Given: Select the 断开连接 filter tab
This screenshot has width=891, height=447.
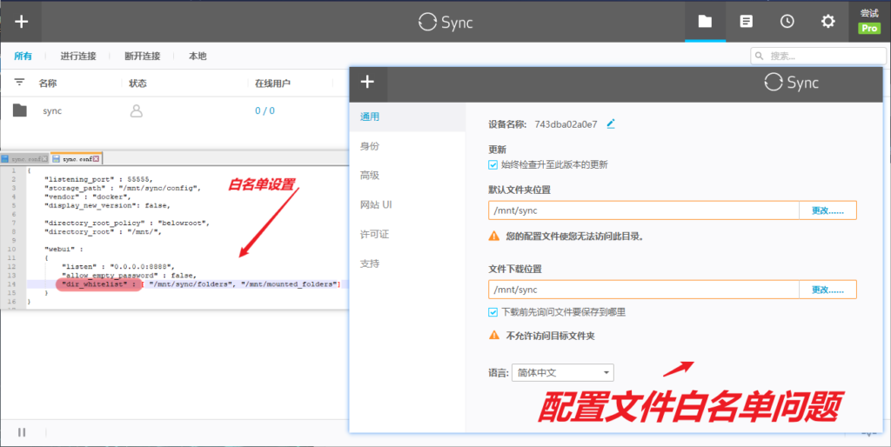Looking at the screenshot, I should click(x=143, y=57).
